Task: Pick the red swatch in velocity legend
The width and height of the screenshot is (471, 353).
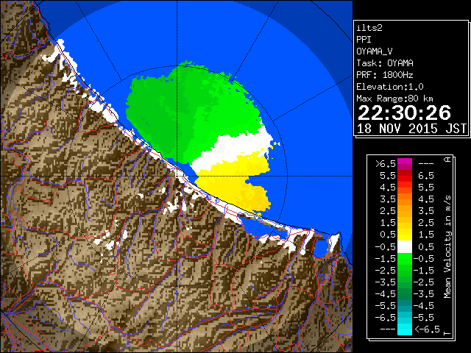Action: pyautogui.click(x=405, y=177)
